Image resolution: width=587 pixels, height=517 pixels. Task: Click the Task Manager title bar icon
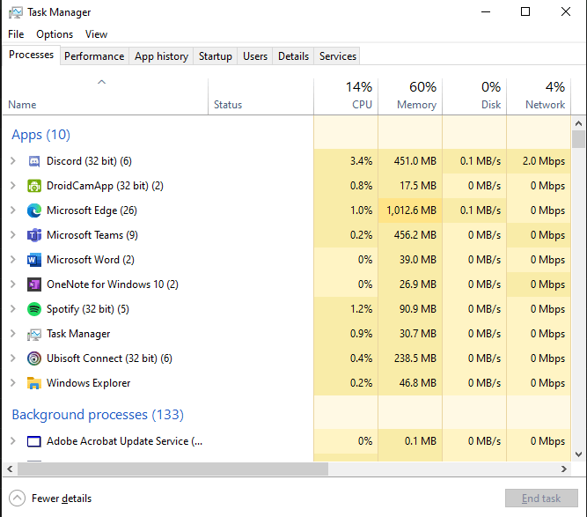(16, 12)
